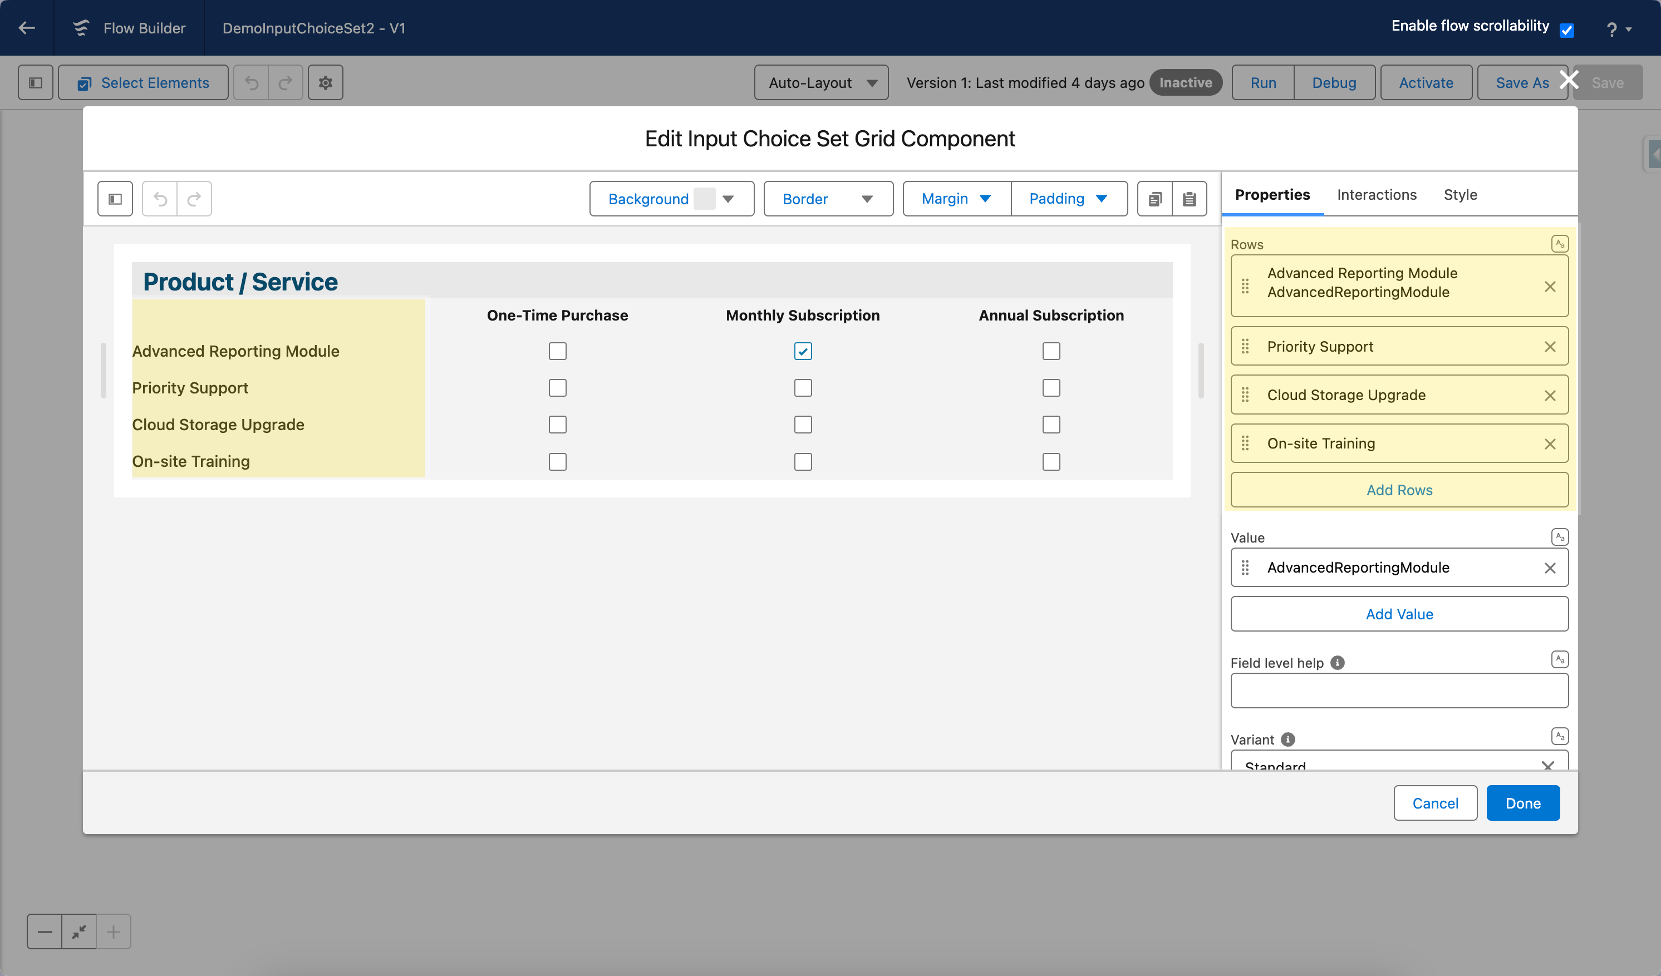This screenshot has width=1661, height=976.
Task: Click the Add Rows button
Action: 1399,490
